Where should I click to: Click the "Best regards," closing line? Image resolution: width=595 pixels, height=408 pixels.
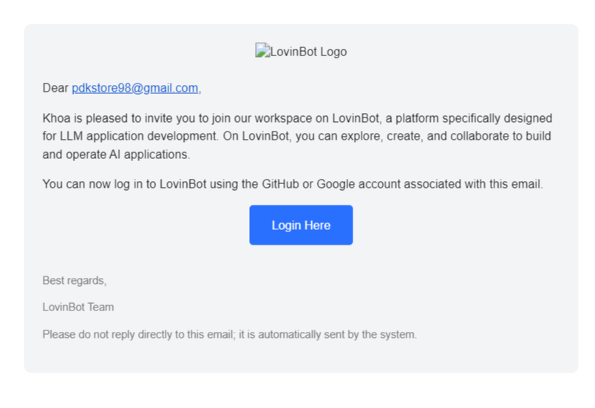[75, 280]
